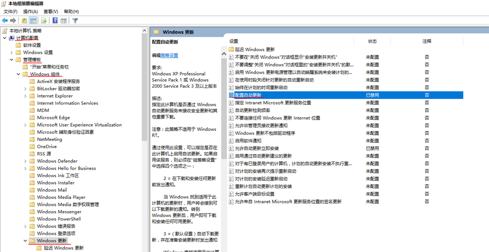Click folder icon of 延迟 Windows 更新 in list
Viewport: 489px width, 252px height.
(x=231, y=49)
